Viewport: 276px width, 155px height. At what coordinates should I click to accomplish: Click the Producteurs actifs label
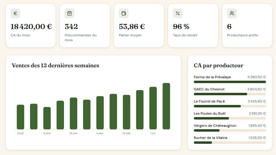[x=242, y=35]
